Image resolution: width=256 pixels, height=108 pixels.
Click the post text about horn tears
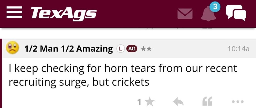click(123, 75)
